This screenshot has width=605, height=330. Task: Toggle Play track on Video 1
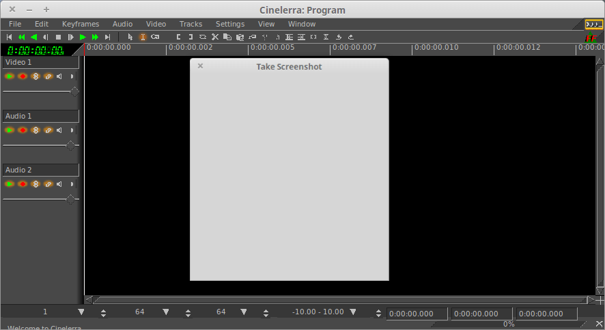pyautogui.click(x=10, y=76)
